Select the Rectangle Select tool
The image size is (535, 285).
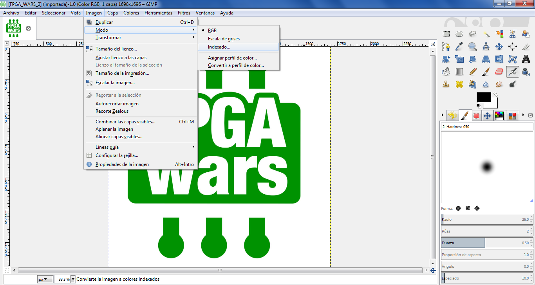click(446, 34)
